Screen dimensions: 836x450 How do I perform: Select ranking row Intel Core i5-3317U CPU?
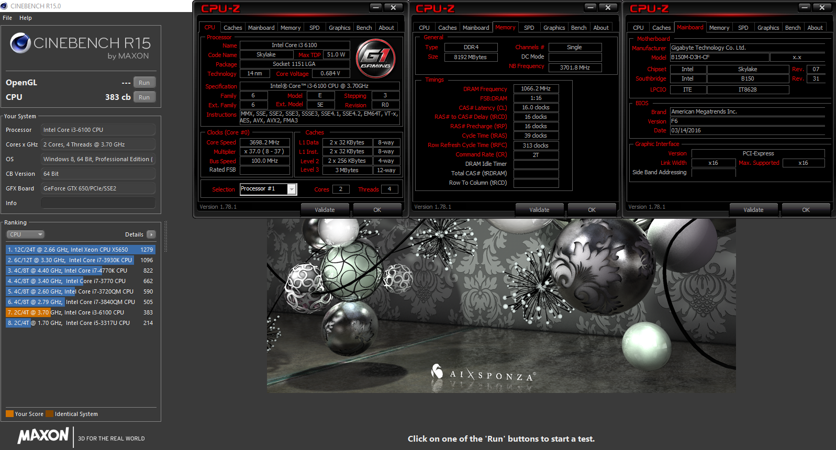click(x=81, y=323)
